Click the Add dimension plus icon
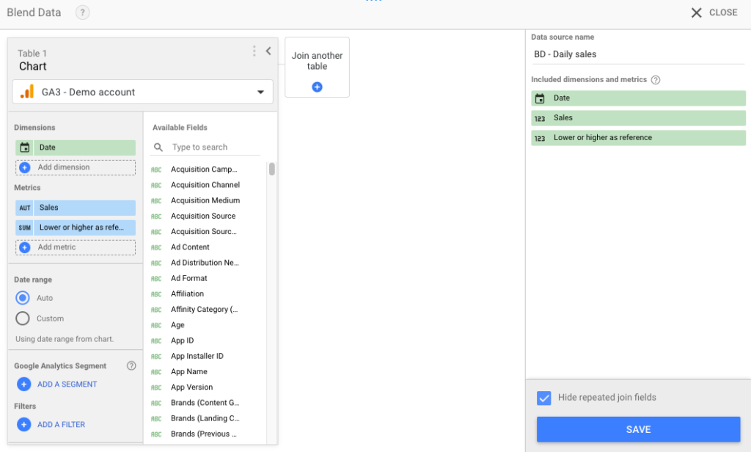The height and width of the screenshot is (452, 751). click(x=25, y=167)
